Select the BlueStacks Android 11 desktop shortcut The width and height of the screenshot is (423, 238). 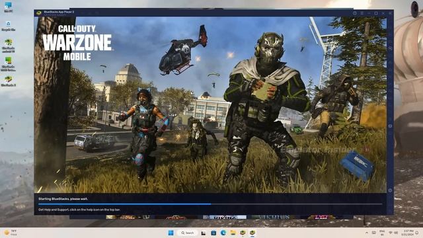click(8, 46)
